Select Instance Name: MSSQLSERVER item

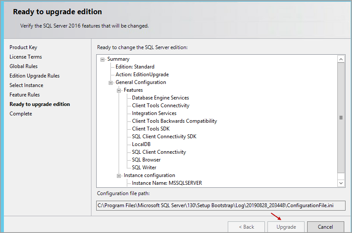click(x=167, y=183)
